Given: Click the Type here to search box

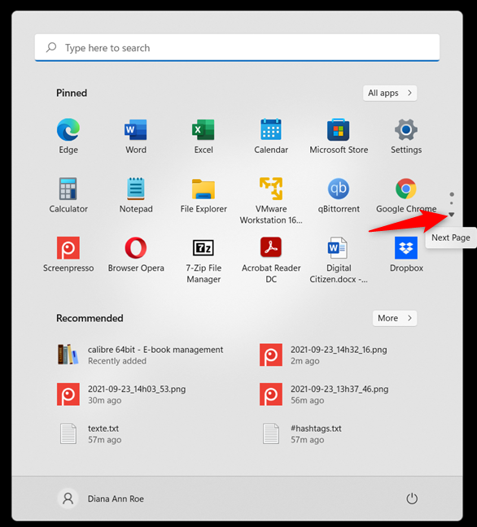Looking at the screenshot, I should (x=237, y=48).
